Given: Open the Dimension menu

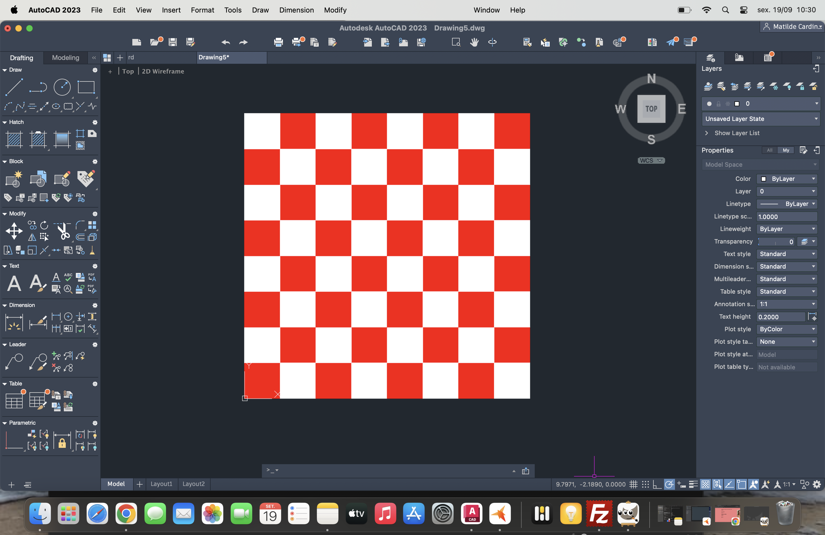Looking at the screenshot, I should [296, 10].
